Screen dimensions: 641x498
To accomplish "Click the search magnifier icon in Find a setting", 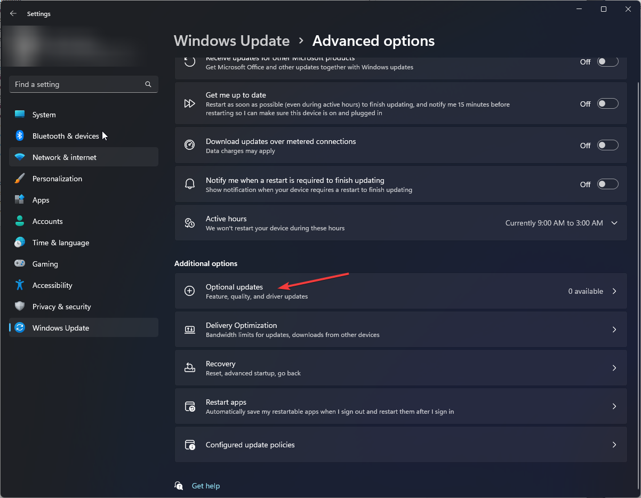I will tap(148, 84).
